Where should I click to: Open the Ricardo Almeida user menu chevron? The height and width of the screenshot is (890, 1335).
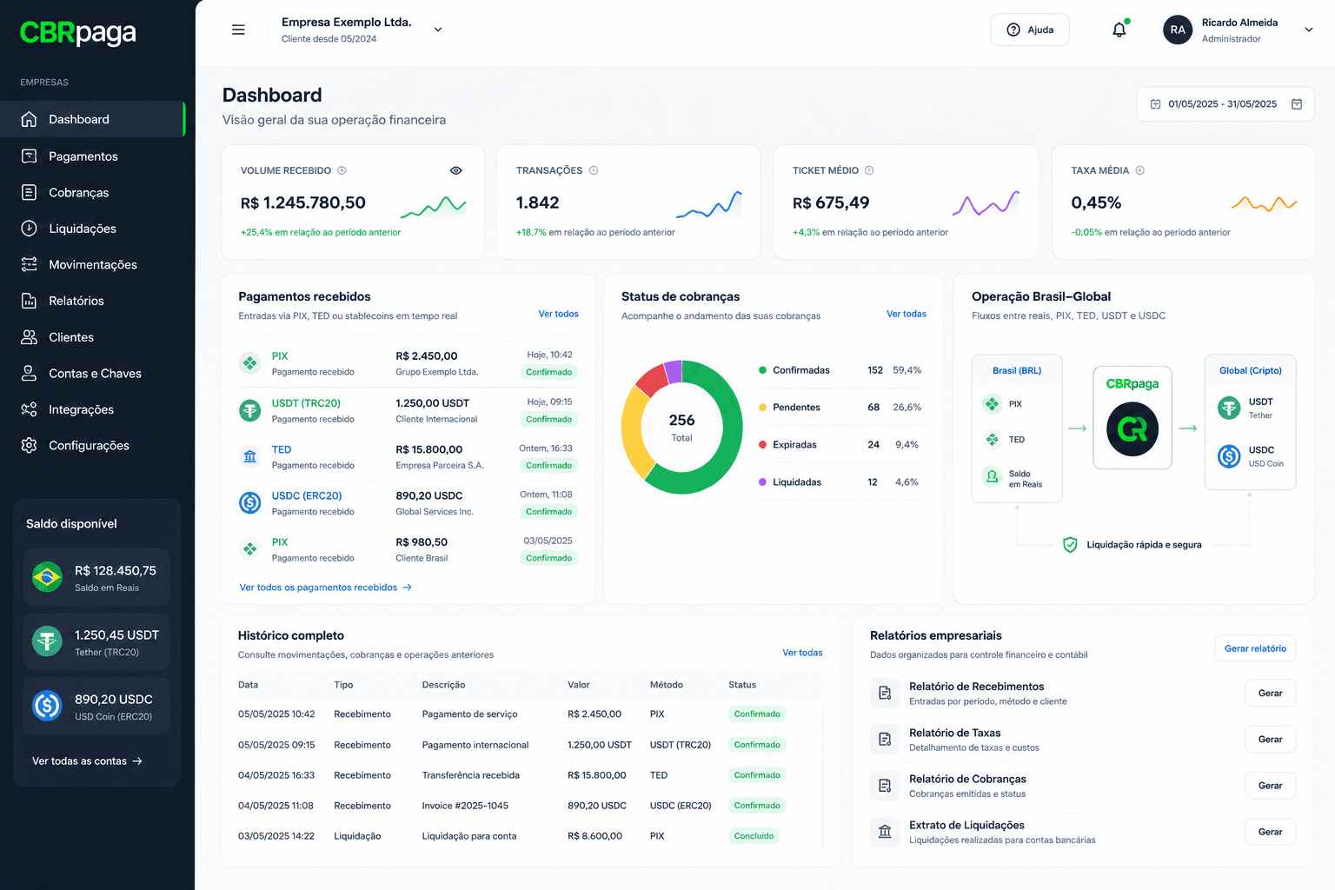1309,30
